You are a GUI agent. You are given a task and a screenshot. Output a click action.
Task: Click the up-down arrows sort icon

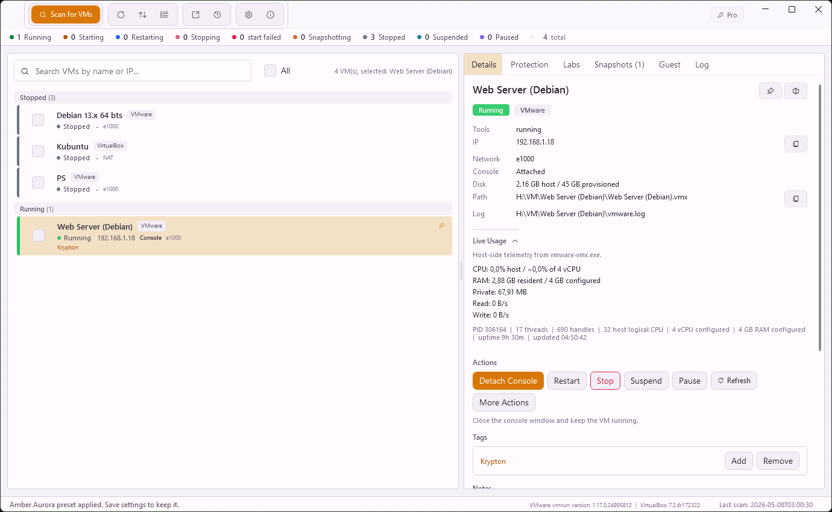pyautogui.click(x=142, y=14)
